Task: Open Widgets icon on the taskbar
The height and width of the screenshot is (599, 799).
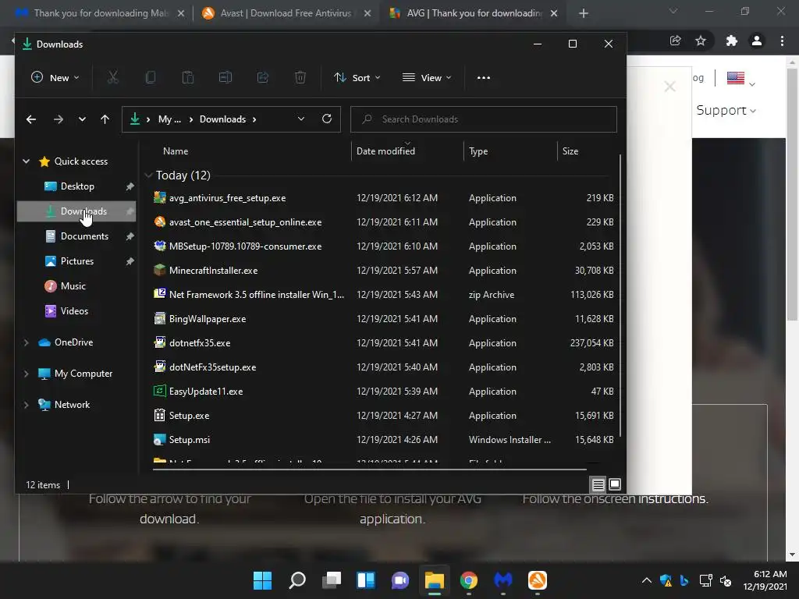Action: pyautogui.click(x=366, y=580)
